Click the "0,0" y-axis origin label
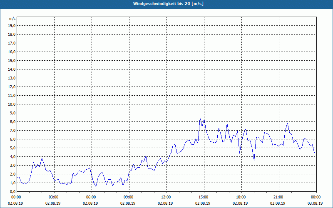This screenshot has height=208, width=333. tap(13, 192)
